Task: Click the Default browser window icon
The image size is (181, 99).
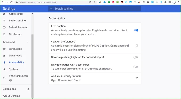Action: pos(4,28)
